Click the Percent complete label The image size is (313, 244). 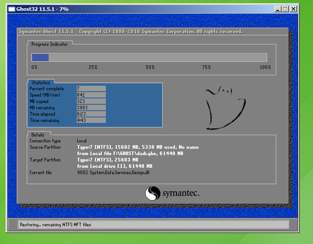pyautogui.click(x=47, y=89)
